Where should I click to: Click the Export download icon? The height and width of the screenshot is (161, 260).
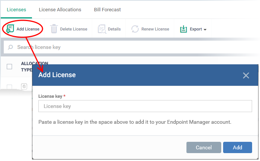[x=183, y=29]
